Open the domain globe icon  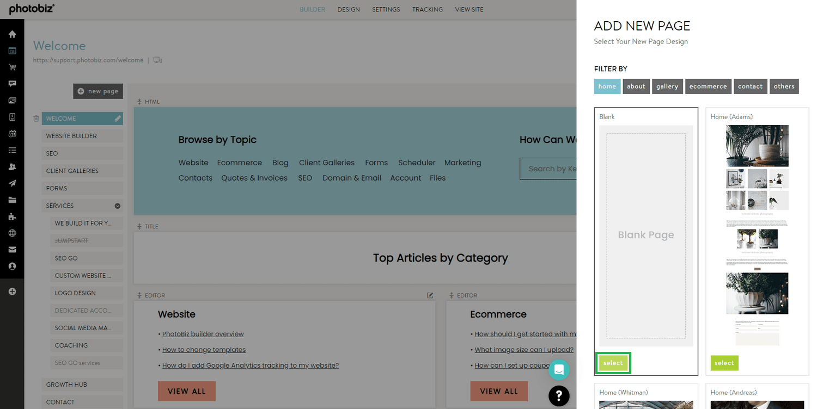(x=12, y=233)
